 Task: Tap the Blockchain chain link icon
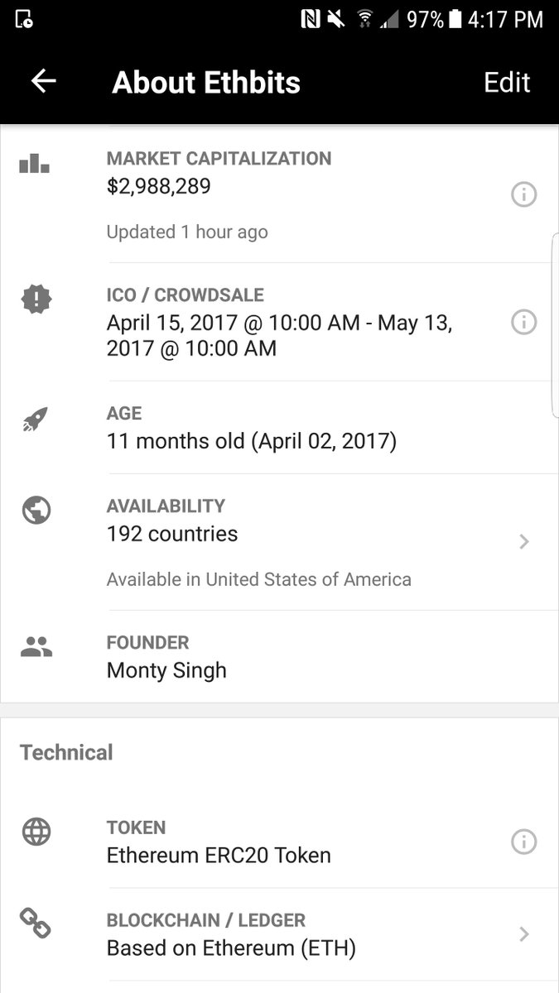click(x=36, y=923)
